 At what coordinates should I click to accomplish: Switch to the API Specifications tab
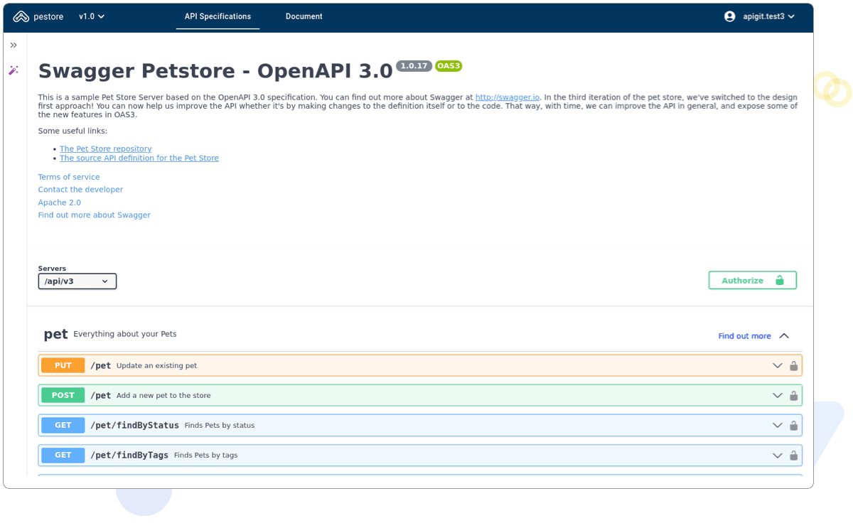(218, 16)
